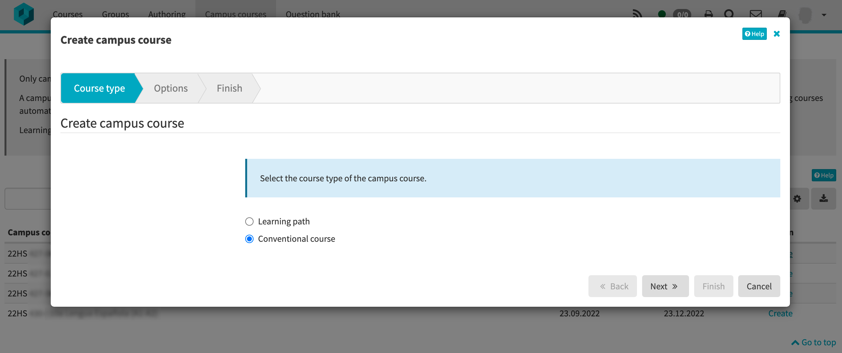Go to the Options wizard step
This screenshot has width=842, height=353.
pyautogui.click(x=171, y=88)
